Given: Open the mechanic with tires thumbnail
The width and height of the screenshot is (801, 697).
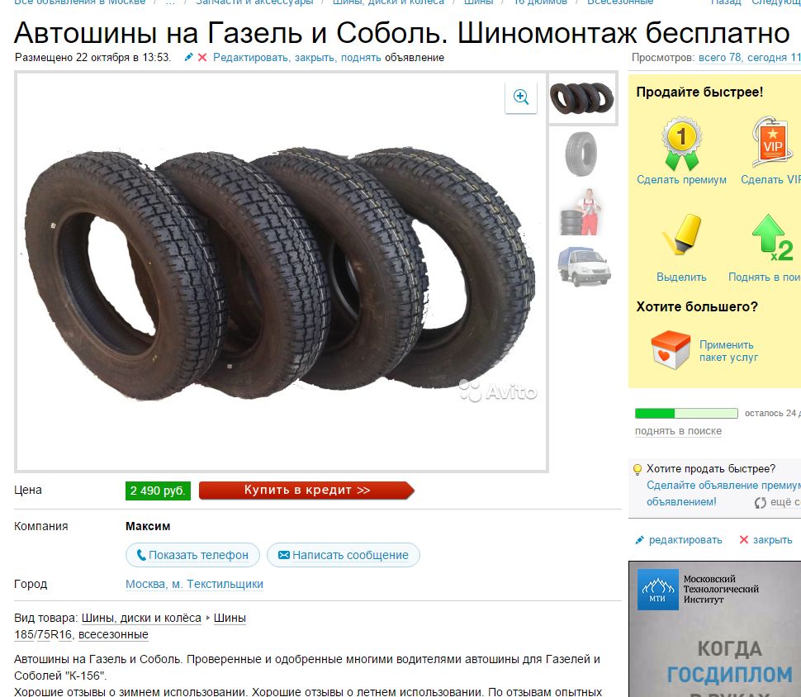Looking at the screenshot, I should (581, 211).
